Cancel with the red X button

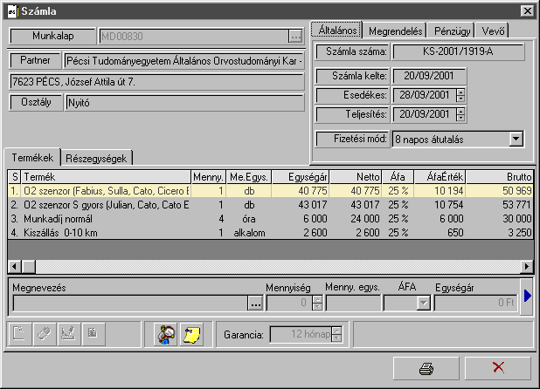pos(498,368)
